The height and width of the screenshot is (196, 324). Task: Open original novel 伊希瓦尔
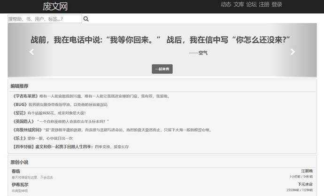point(20,185)
